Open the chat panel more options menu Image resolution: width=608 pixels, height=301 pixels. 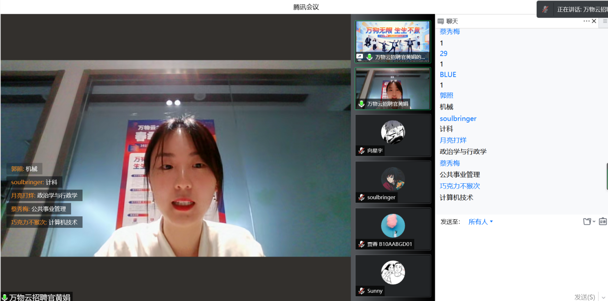point(586,21)
